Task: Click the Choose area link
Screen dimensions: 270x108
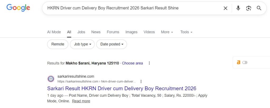Action: [x=132, y=63]
